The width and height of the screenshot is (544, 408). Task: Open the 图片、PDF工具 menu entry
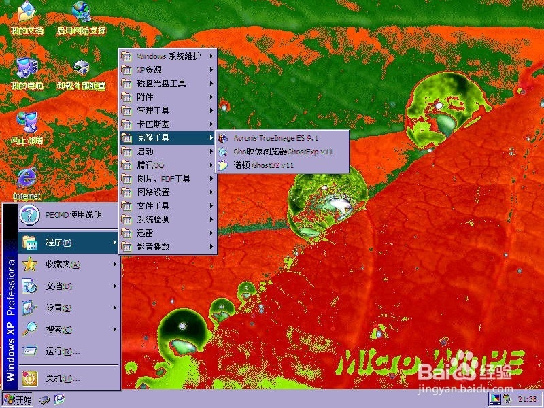pos(168,179)
